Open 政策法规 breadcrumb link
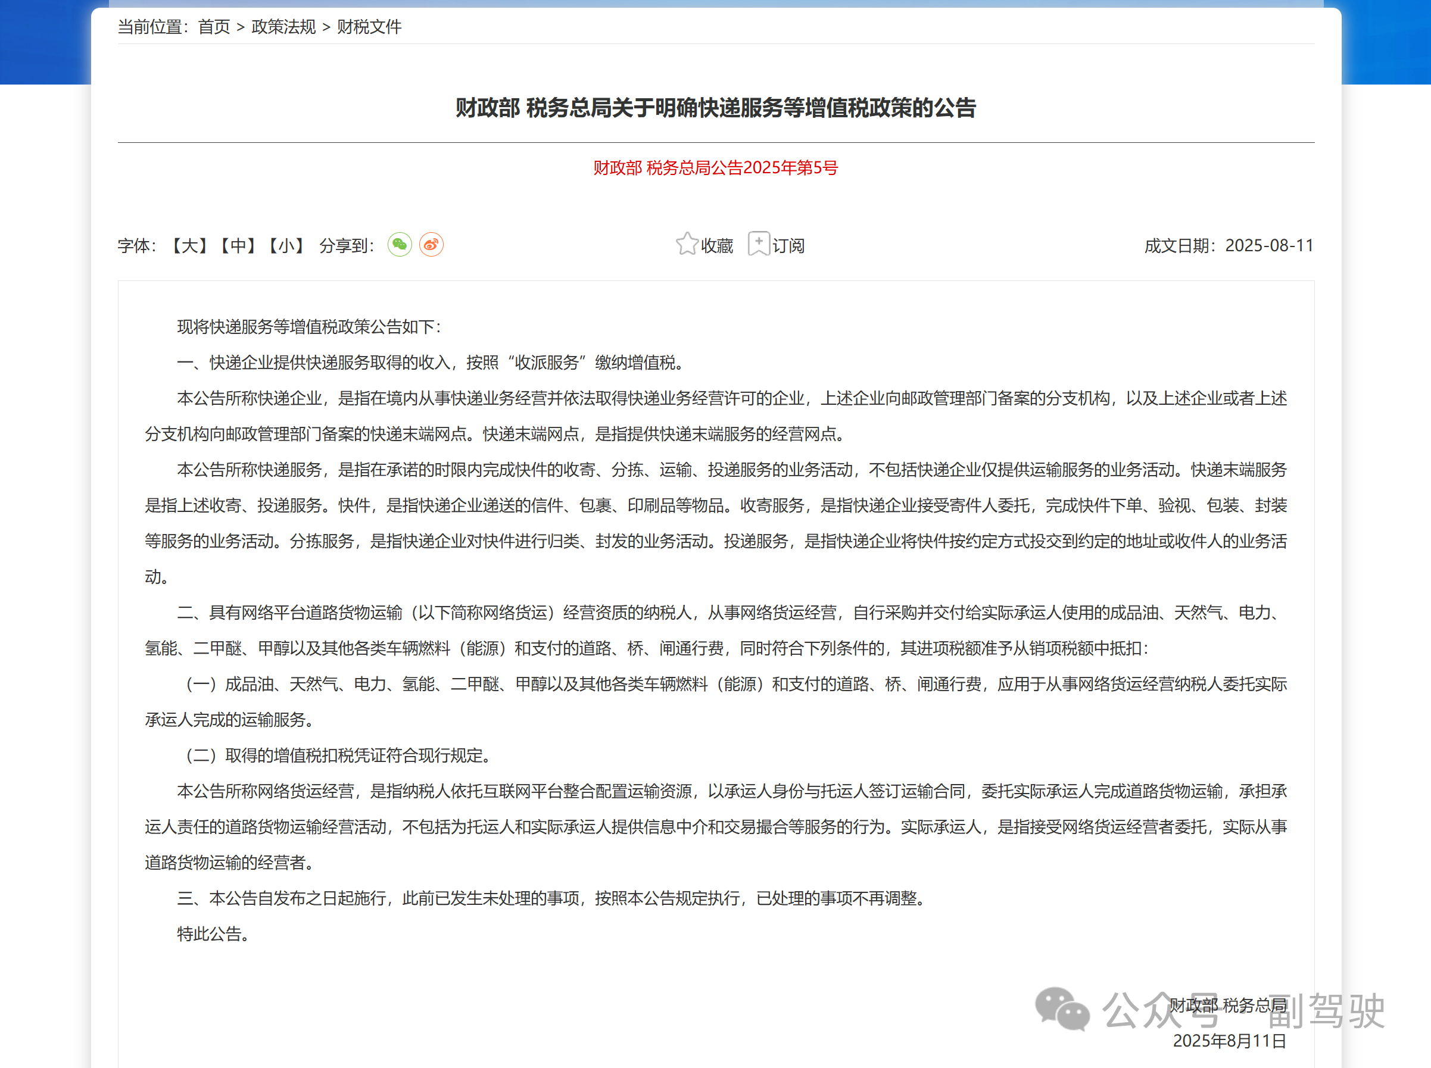 point(283,27)
